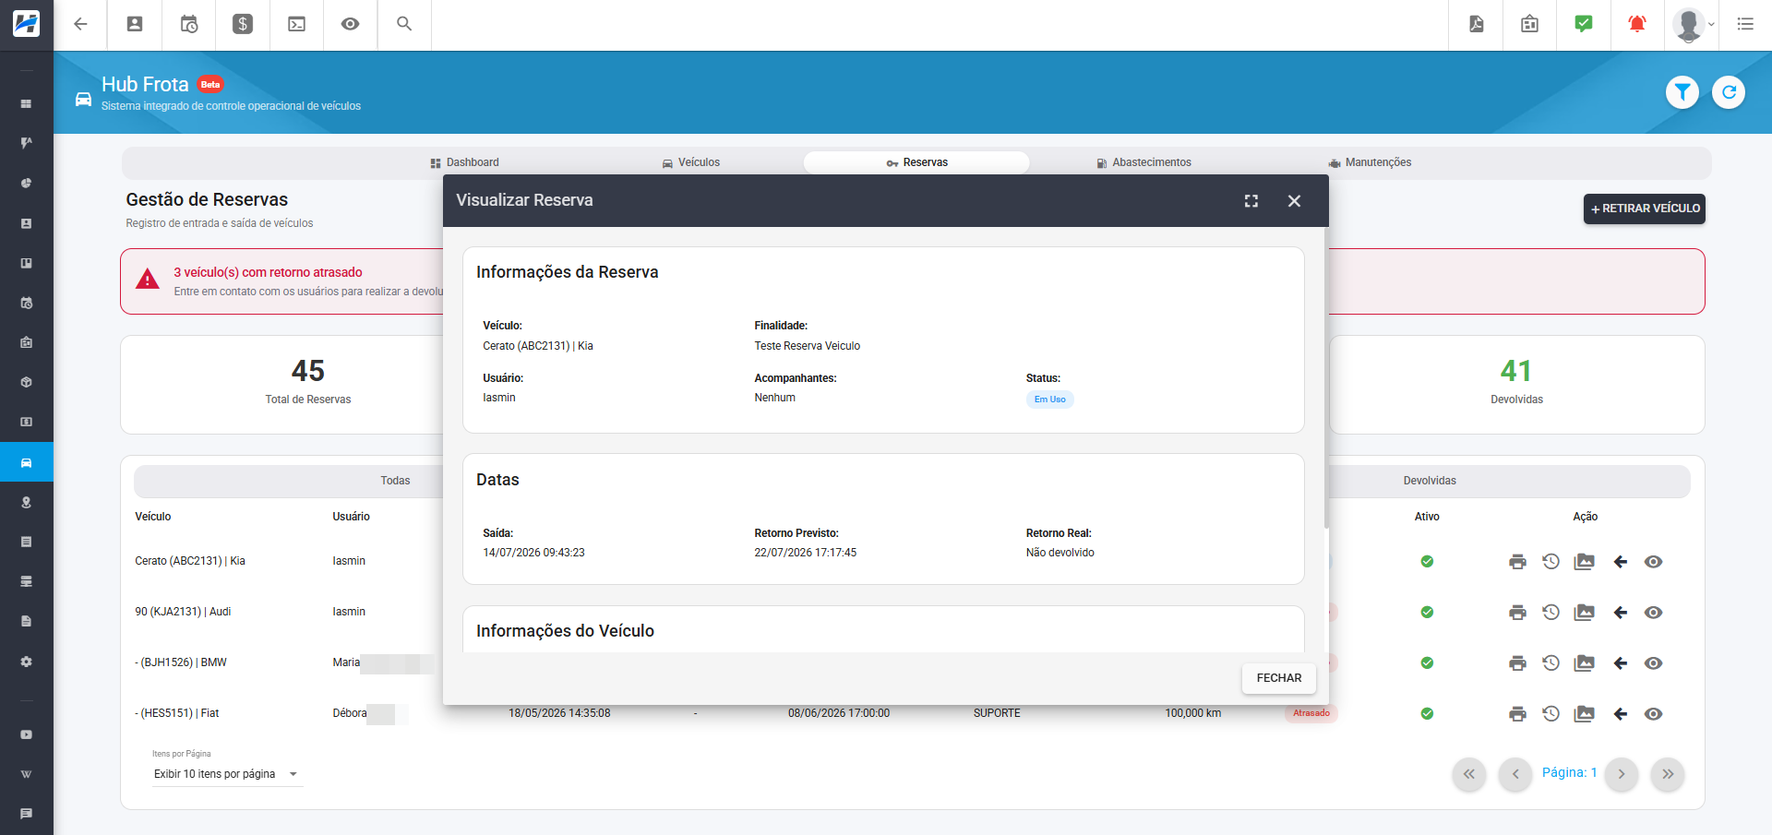
Task: Open history for (HES5151) Fiat row
Action: coord(1550,714)
